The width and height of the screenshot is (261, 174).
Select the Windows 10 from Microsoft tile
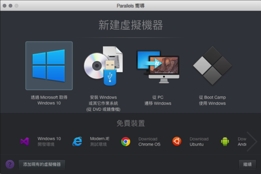pyautogui.click(x=49, y=66)
